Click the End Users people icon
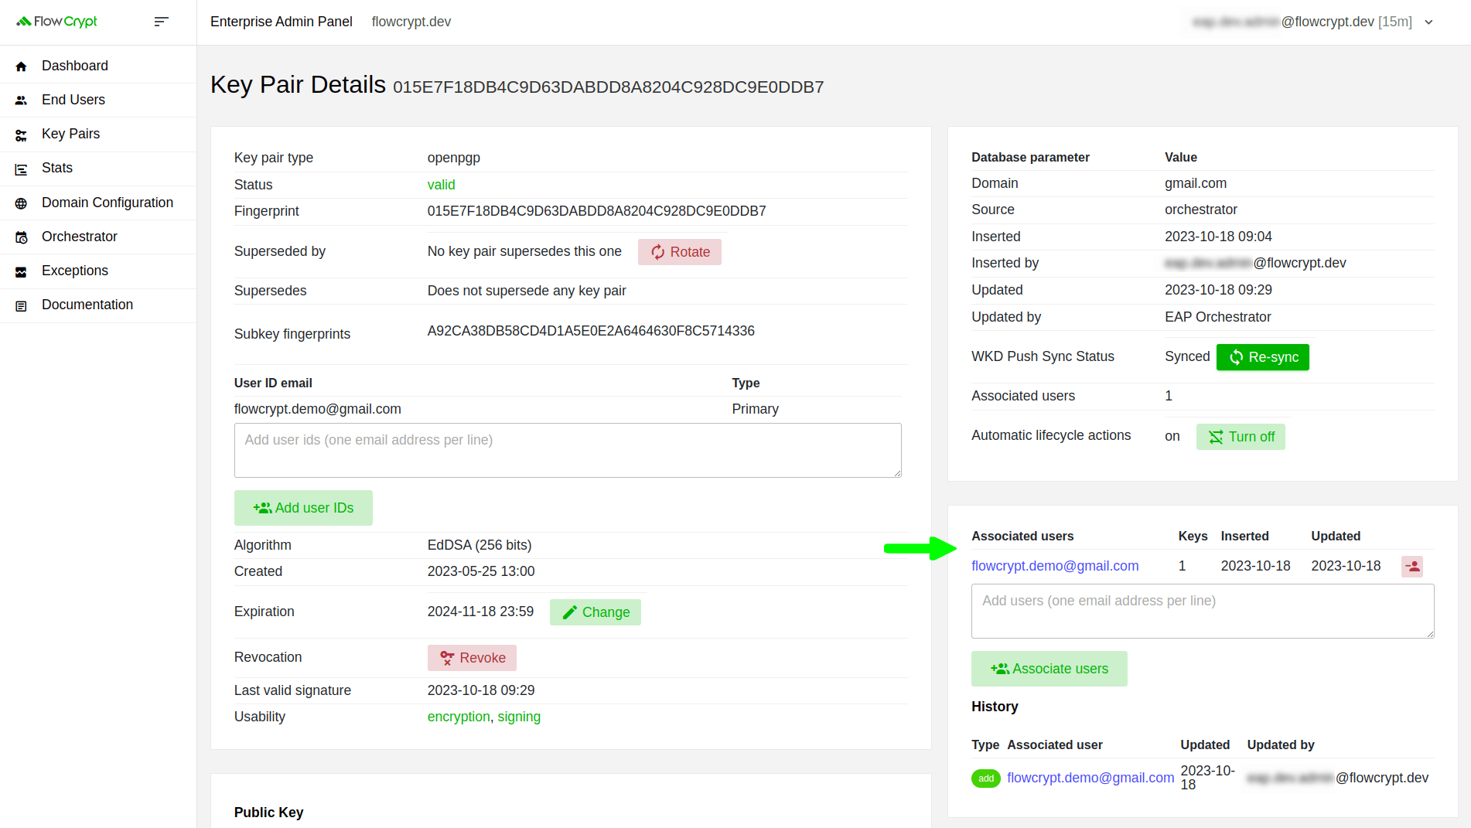 [x=21, y=101]
